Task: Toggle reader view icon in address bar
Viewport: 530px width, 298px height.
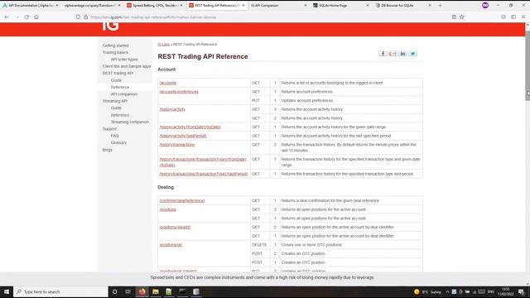Action: pos(454,17)
